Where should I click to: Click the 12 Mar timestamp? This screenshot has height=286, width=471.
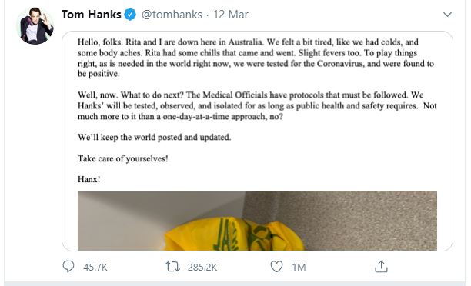(x=231, y=15)
